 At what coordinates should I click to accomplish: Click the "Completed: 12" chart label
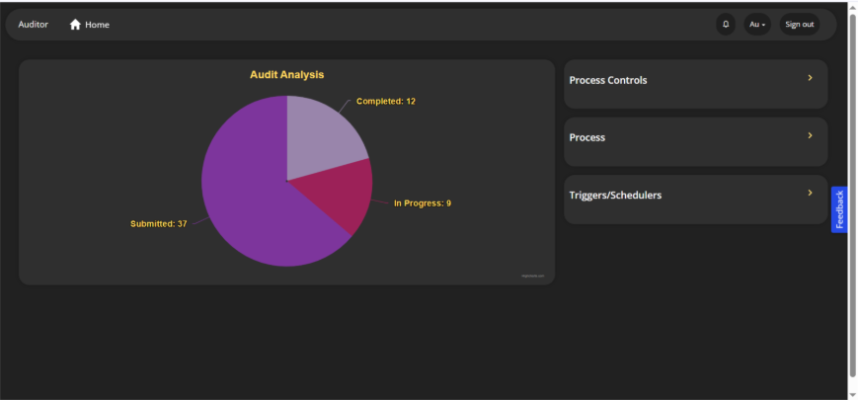pyautogui.click(x=385, y=101)
